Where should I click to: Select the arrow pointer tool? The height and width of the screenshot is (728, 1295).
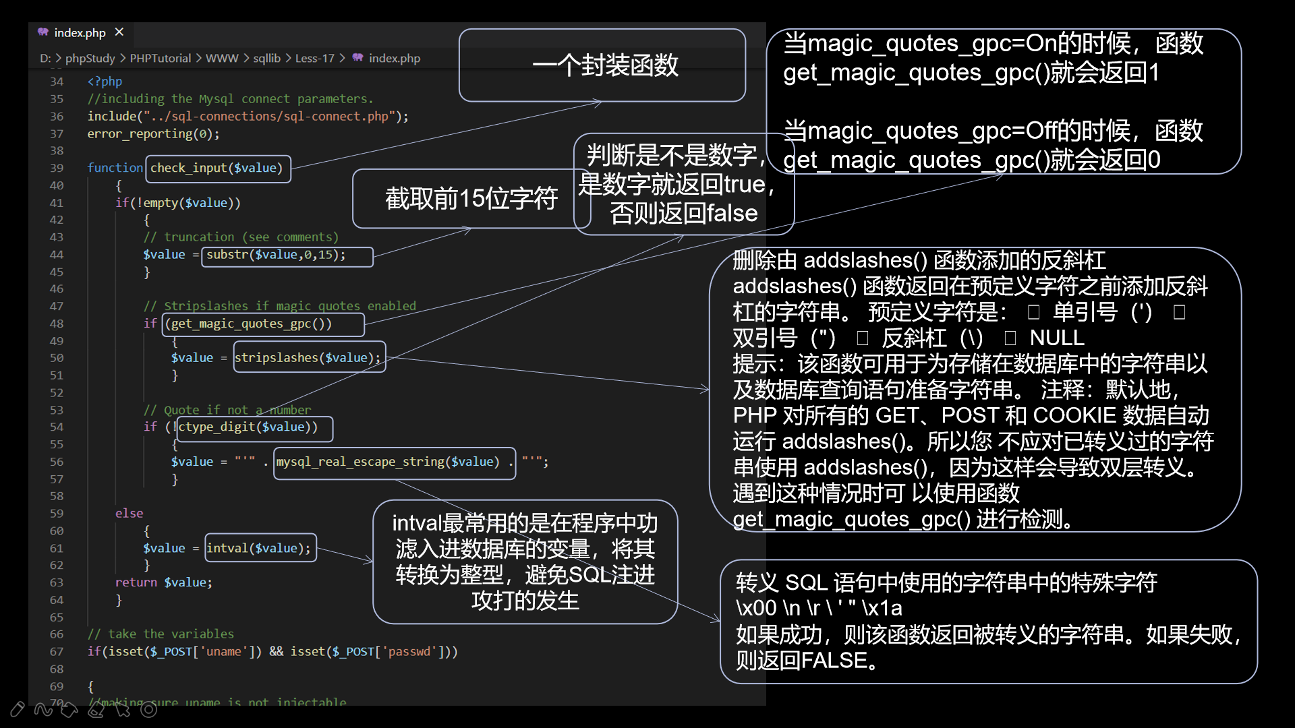click(123, 709)
